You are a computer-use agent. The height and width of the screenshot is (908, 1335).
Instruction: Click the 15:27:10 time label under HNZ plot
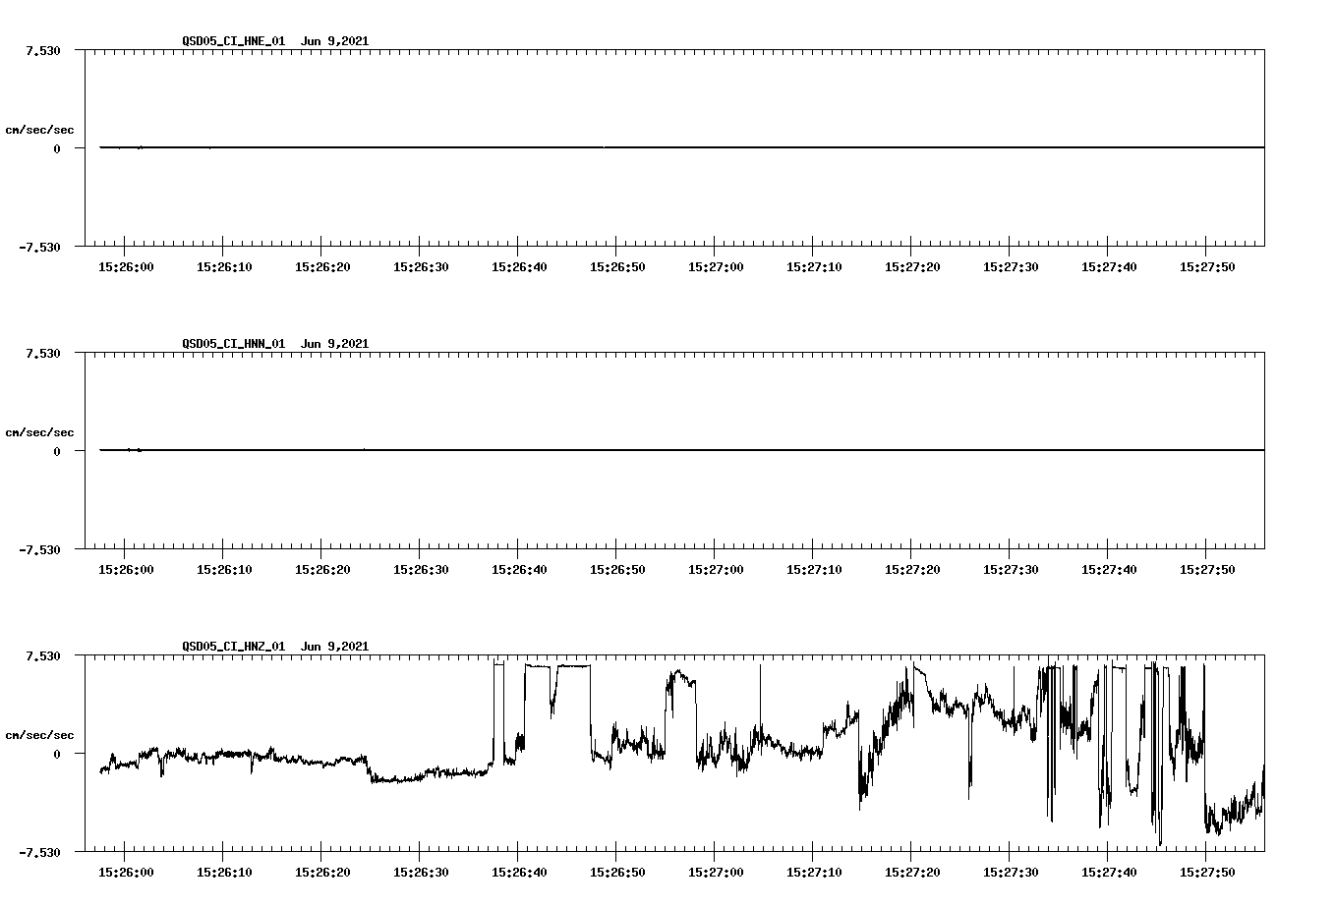point(814,872)
